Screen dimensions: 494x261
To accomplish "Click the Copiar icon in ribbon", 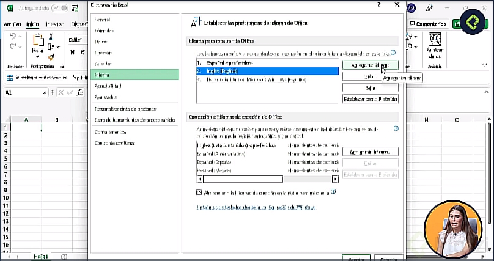I will tap(51, 47).
